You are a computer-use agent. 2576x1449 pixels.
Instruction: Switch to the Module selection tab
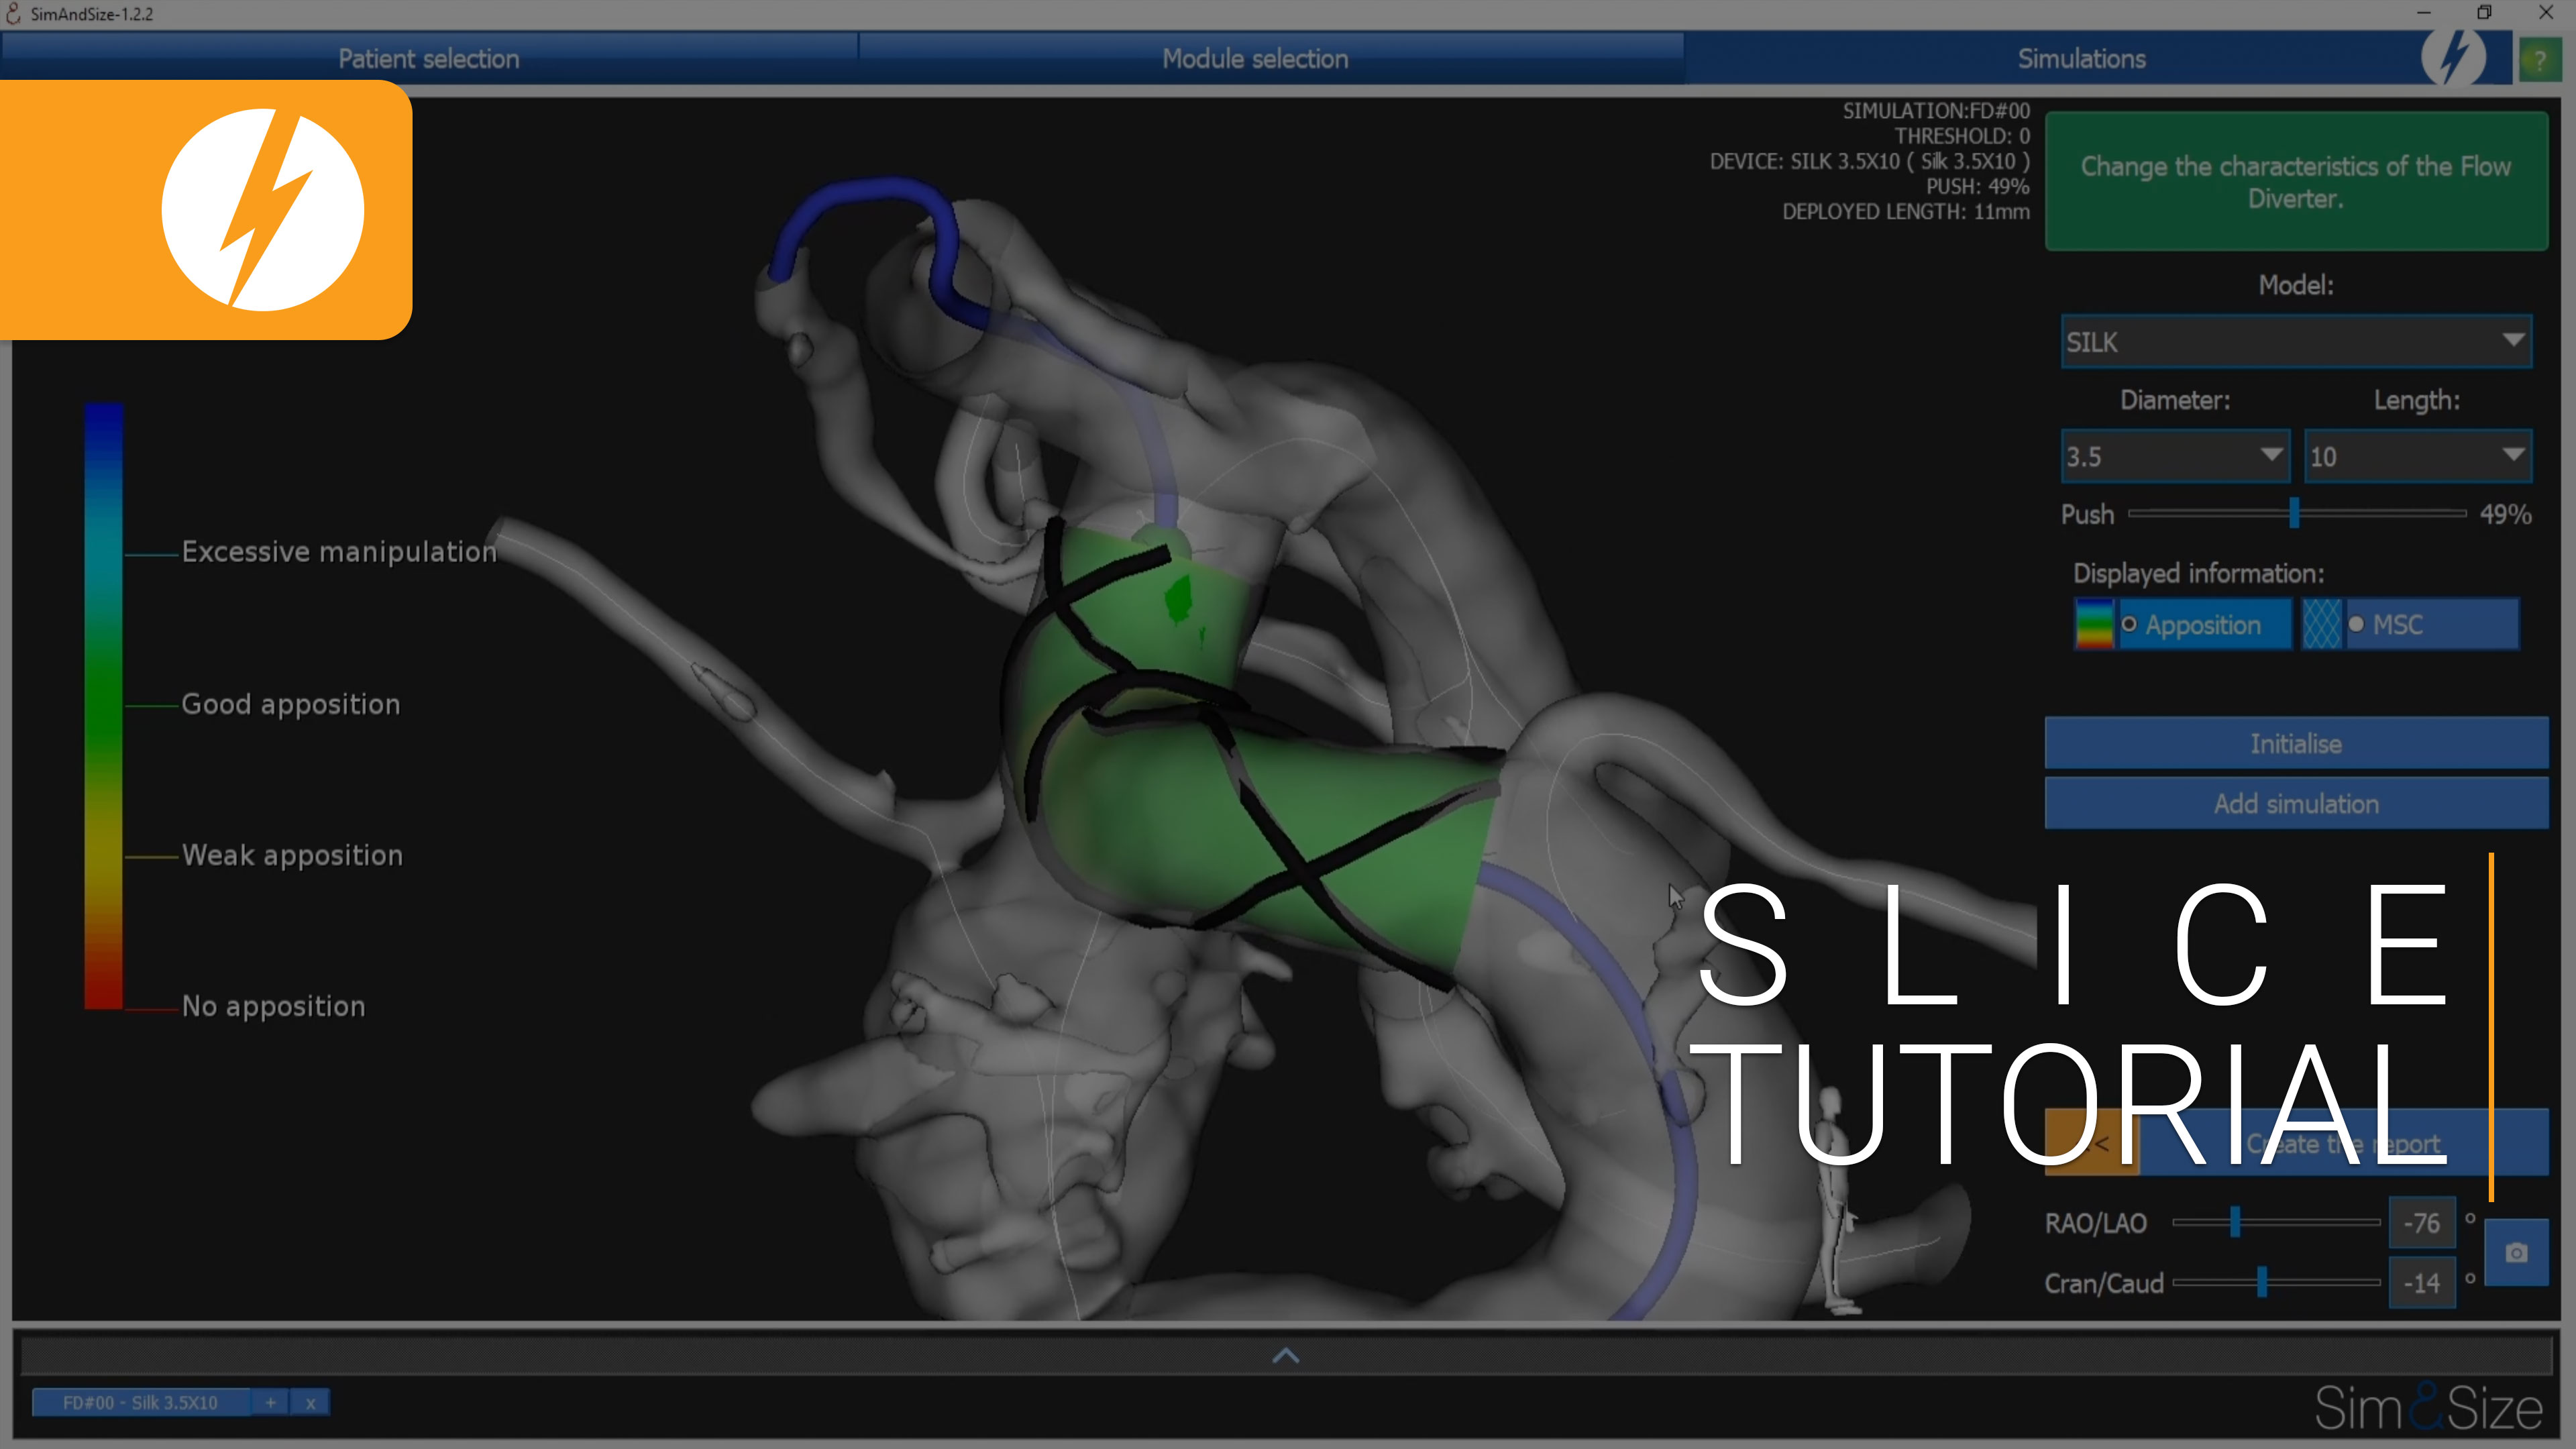tap(1255, 59)
